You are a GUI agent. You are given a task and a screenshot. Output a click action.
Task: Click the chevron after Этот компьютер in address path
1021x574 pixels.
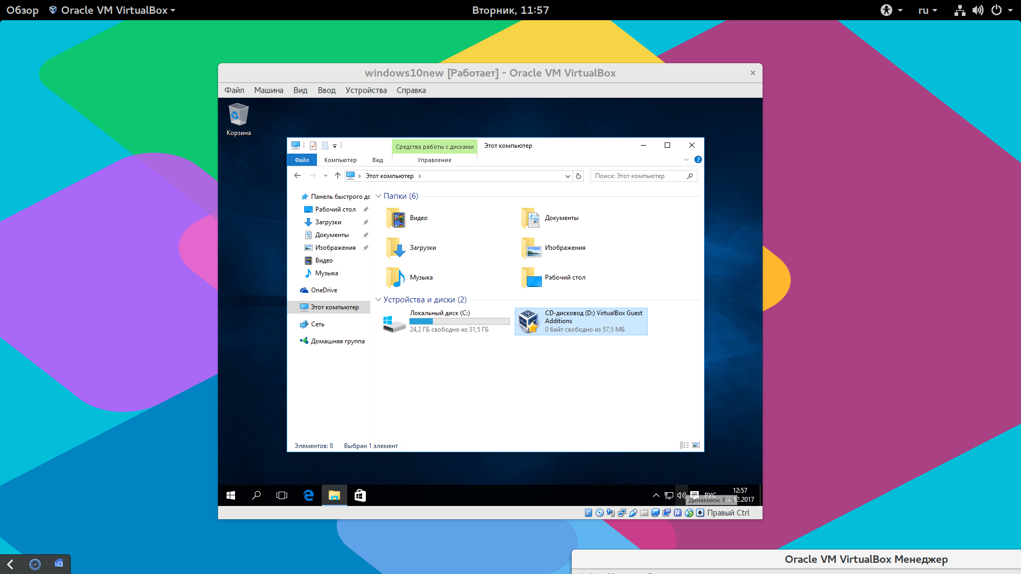[420, 176]
